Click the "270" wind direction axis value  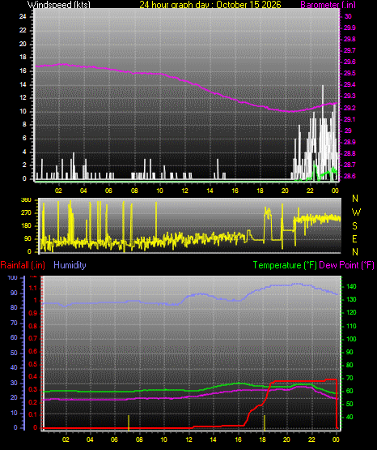click(26, 213)
